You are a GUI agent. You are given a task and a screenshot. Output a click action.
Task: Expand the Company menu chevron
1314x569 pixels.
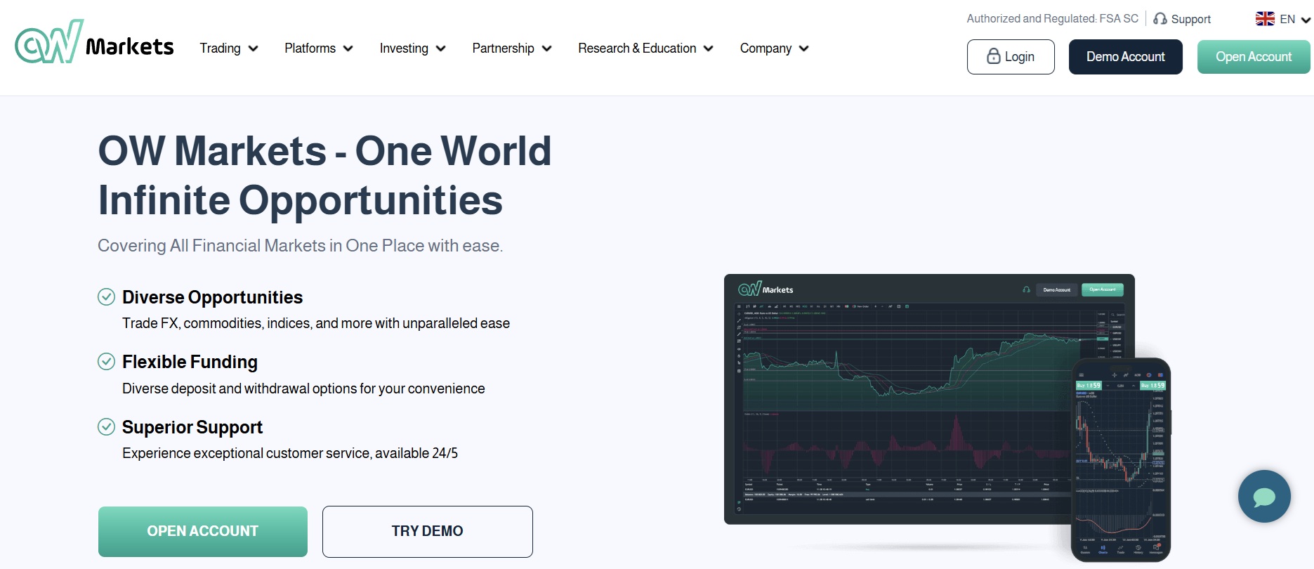[804, 48]
